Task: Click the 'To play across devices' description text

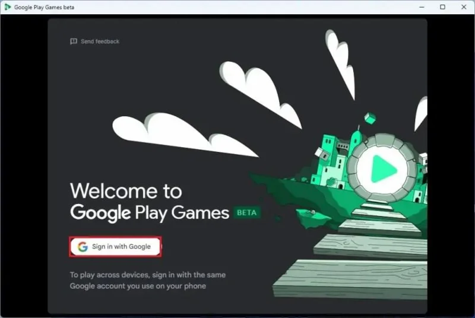Action: coord(148,281)
